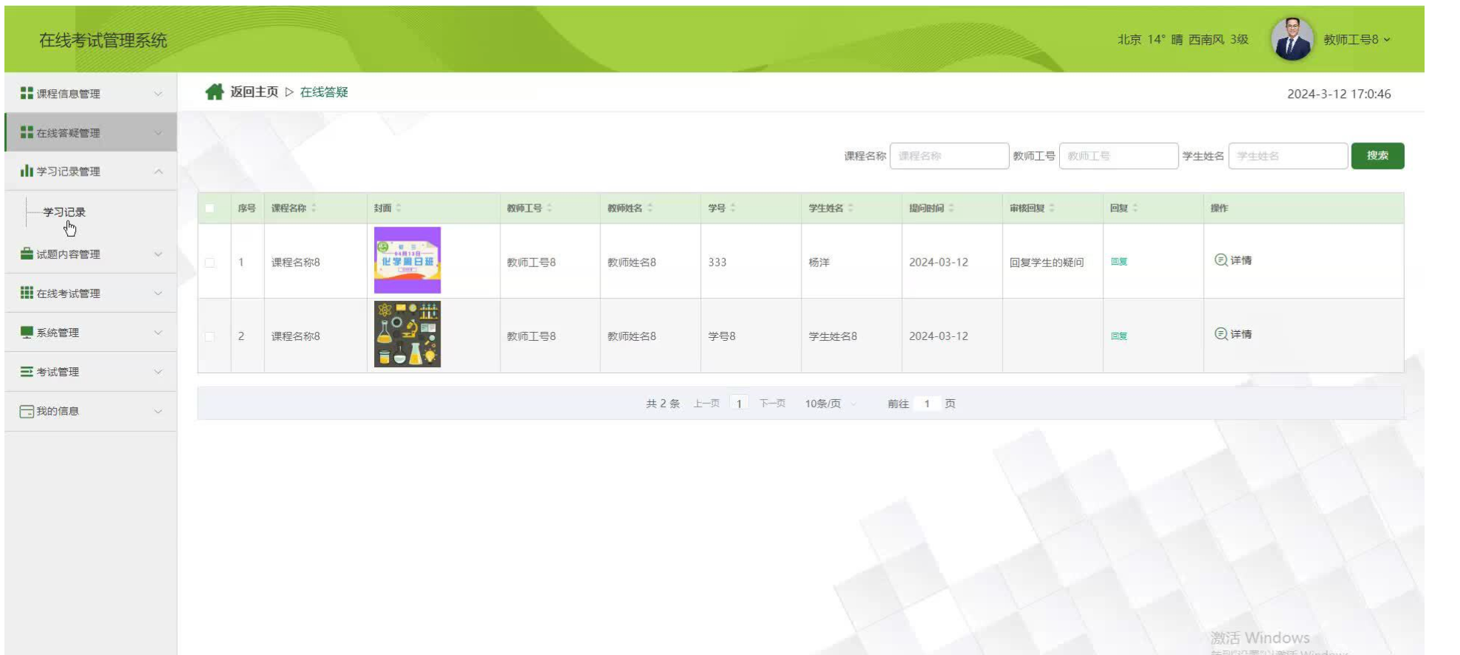Click the green 搜索 button
Image resolution: width=1460 pixels, height=655 pixels.
tap(1377, 156)
